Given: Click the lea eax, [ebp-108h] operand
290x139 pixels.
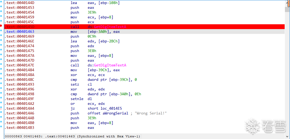Looking at the screenshot, I should [x=104, y=3].
